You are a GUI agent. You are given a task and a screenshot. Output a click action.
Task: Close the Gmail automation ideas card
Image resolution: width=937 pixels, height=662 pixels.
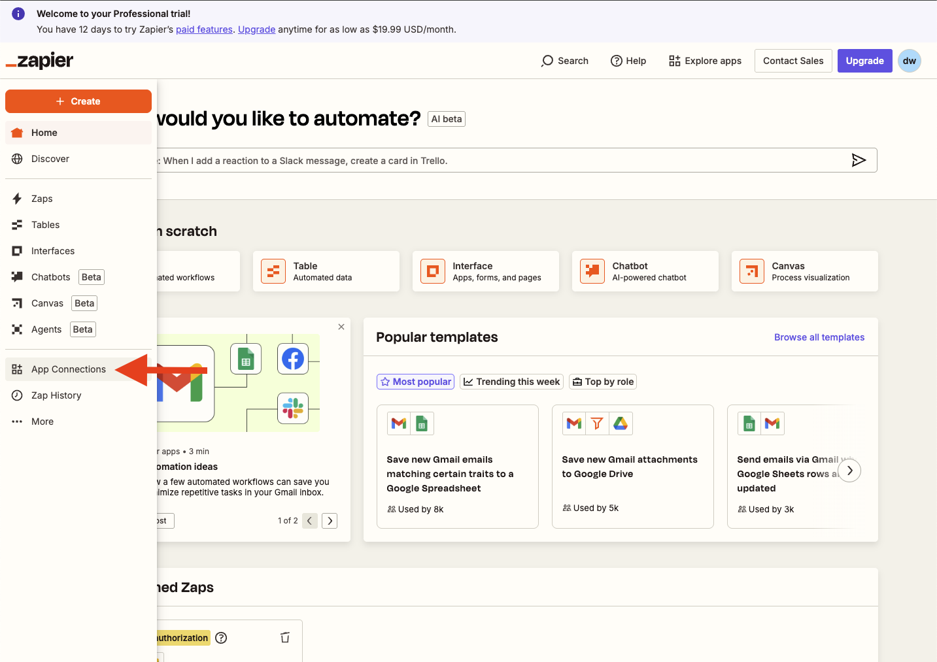pos(341,327)
